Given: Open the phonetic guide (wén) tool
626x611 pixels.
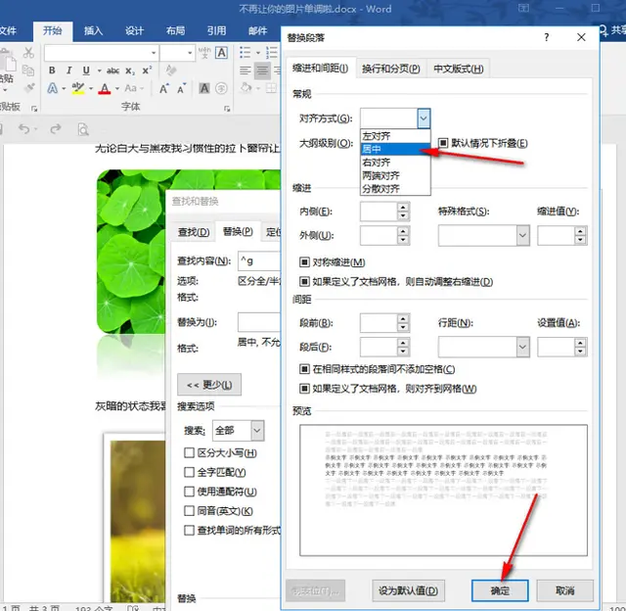Looking at the screenshot, I should 204,53.
